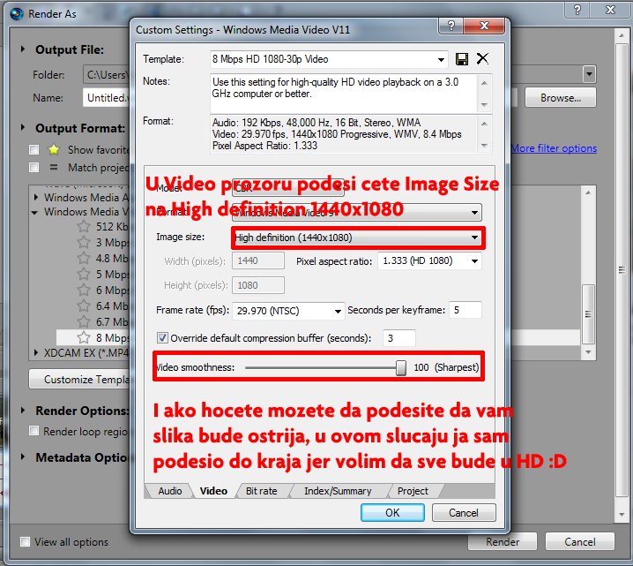
Task: Click the Name field in Render As
Action: point(107,98)
